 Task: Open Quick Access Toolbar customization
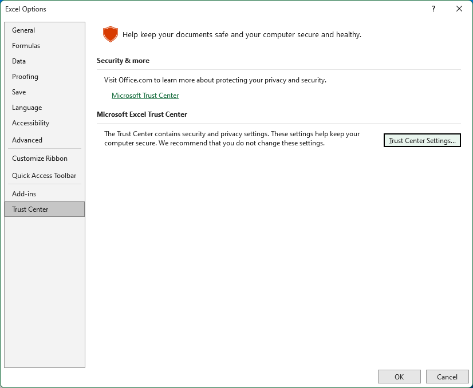pos(44,176)
